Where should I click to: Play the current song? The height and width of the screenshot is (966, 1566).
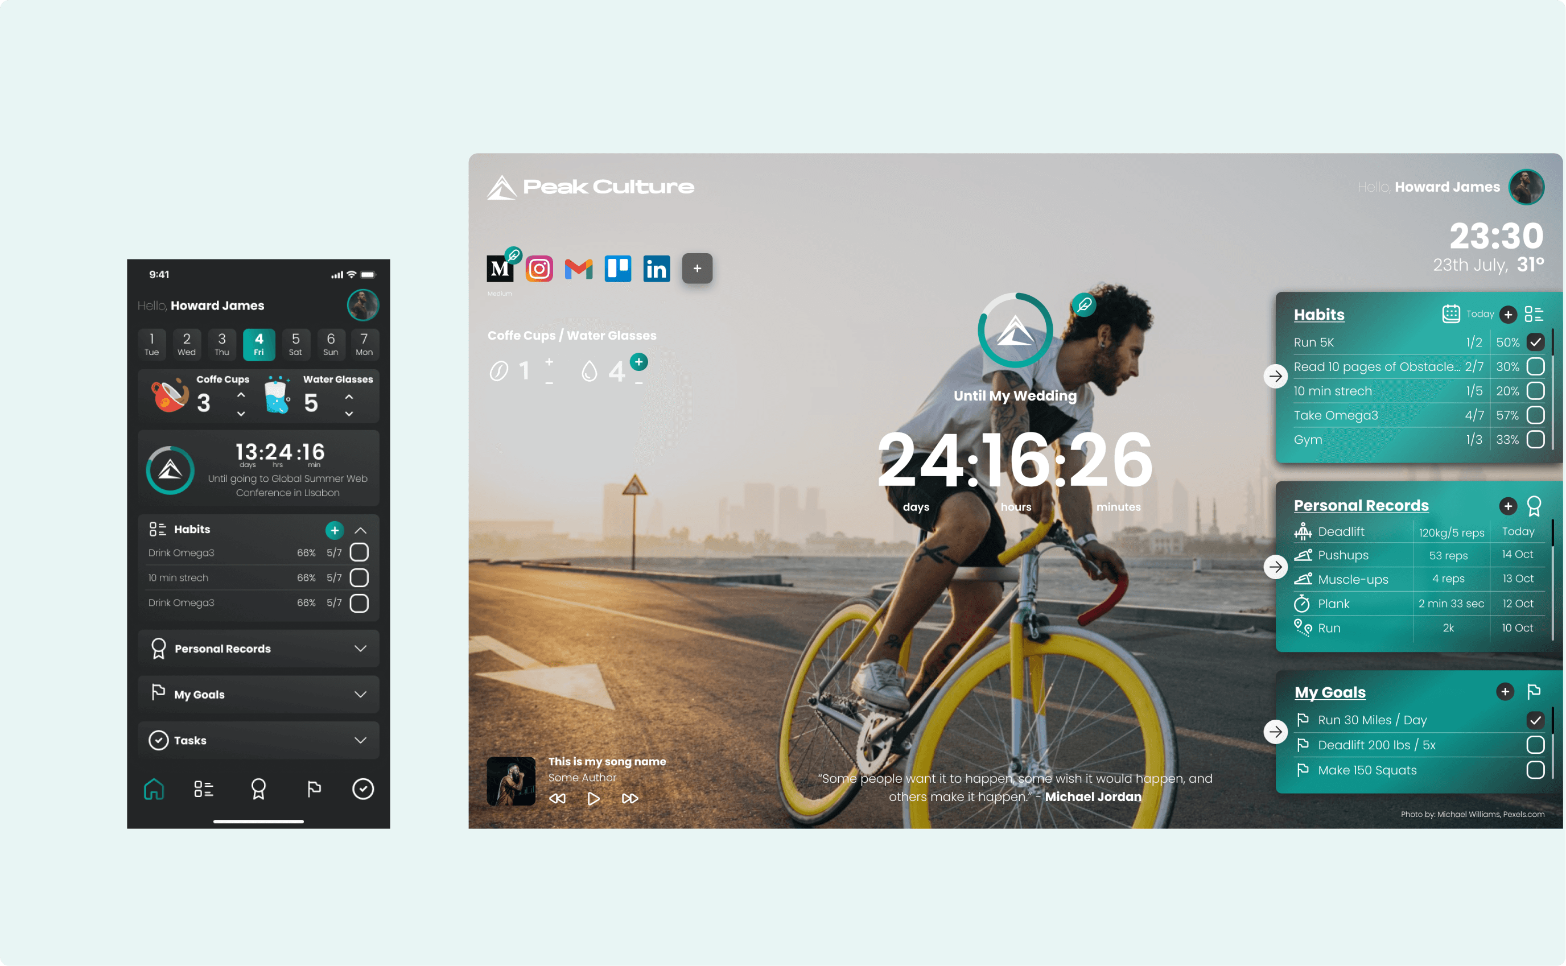click(593, 799)
